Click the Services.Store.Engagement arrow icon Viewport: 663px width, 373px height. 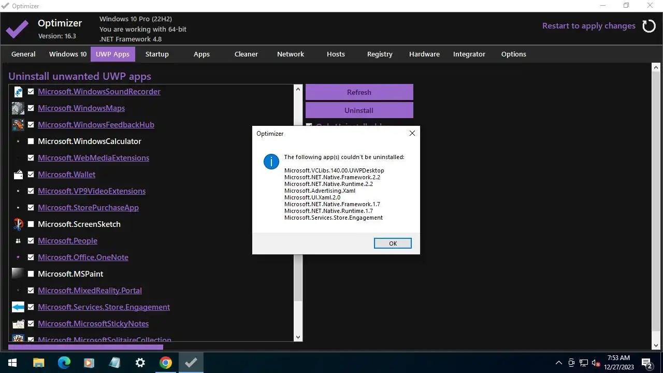tap(18, 307)
